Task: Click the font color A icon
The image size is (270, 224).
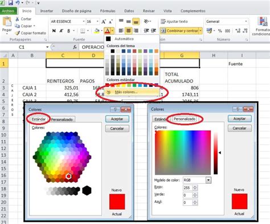Action: point(107,31)
